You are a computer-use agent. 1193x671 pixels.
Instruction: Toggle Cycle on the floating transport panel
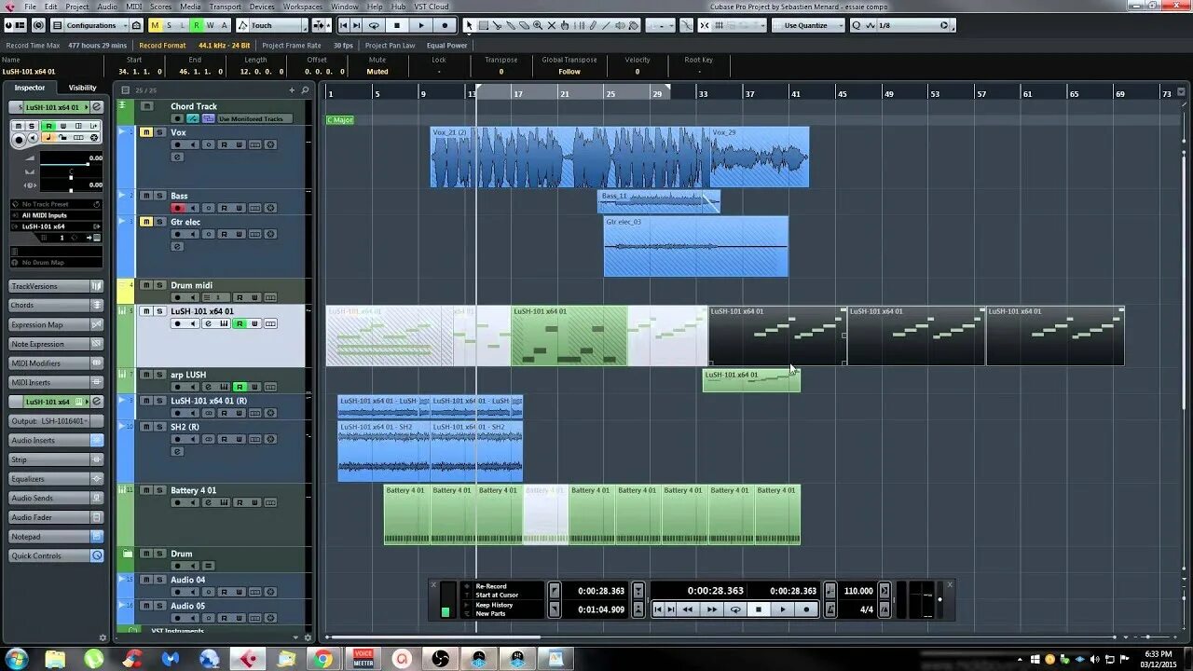coord(735,609)
